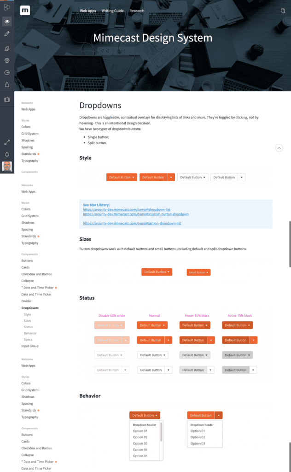Viewport: 291px width, 472px height.
Task: Switch to view mode with the eye icon
Action: (x=7, y=21)
